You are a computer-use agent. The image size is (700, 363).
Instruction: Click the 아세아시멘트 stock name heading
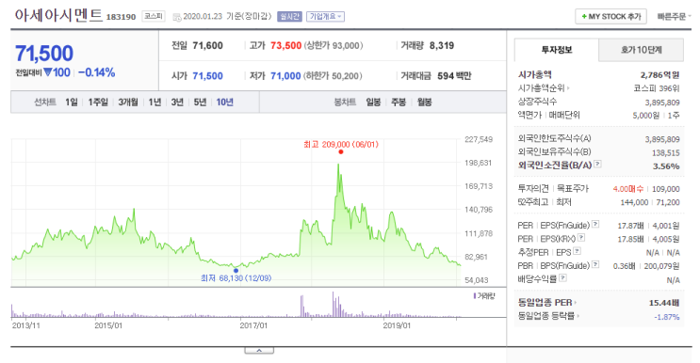[x=58, y=16]
